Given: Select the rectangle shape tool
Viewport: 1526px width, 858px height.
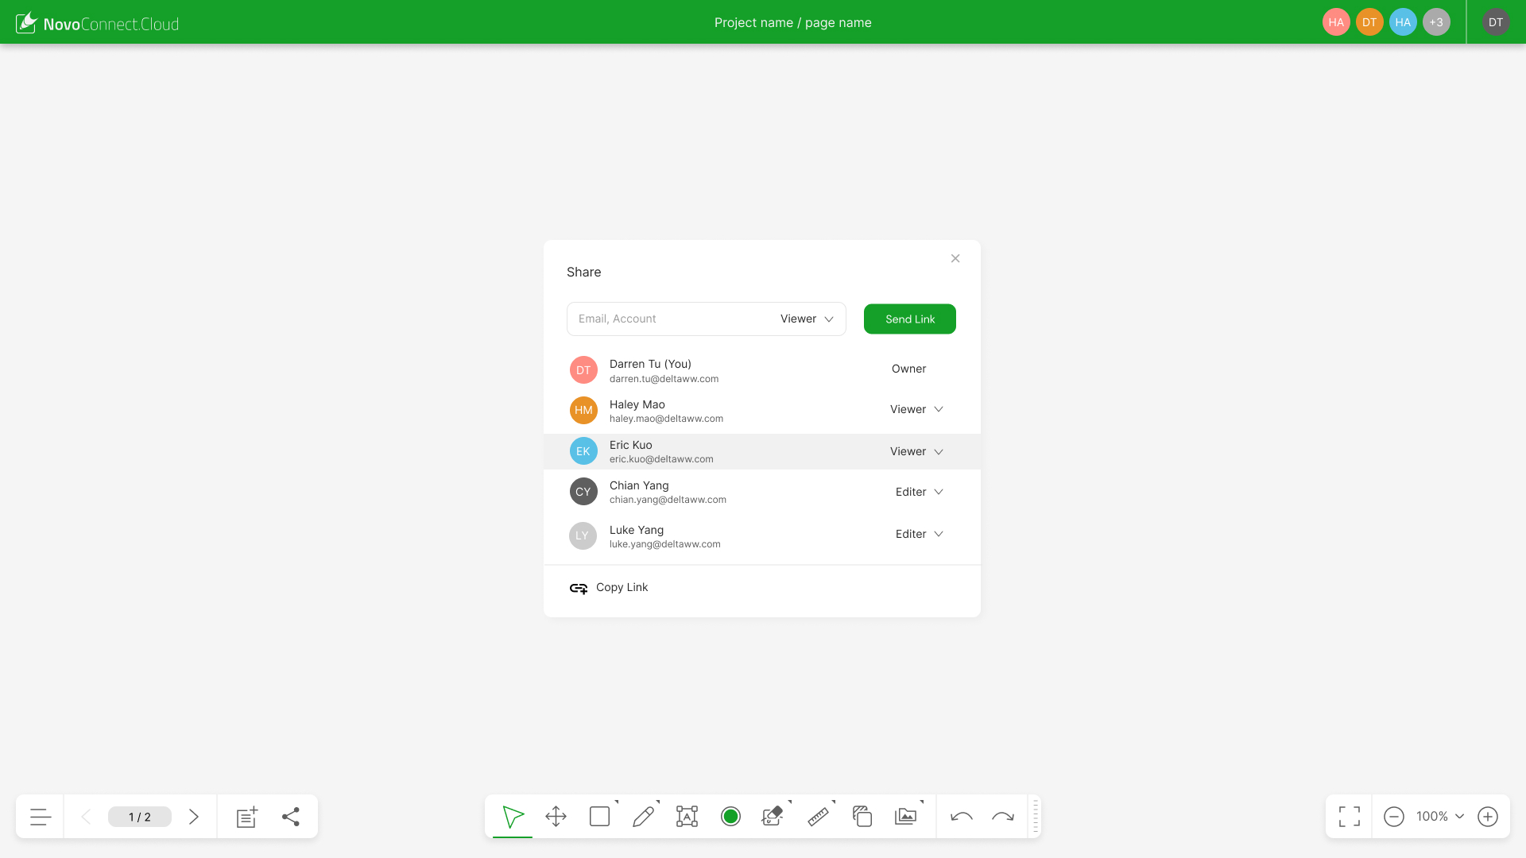Looking at the screenshot, I should [600, 816].
